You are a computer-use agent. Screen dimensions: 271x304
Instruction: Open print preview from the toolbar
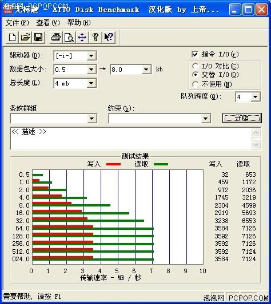pyautogui.click(x=69, y=37)
